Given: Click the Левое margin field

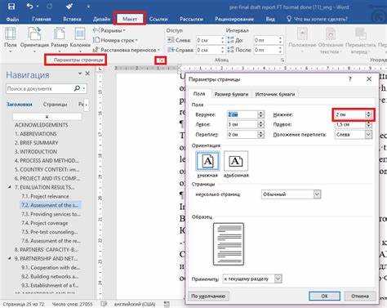Looking at the screenshot, I should (242, 124).
